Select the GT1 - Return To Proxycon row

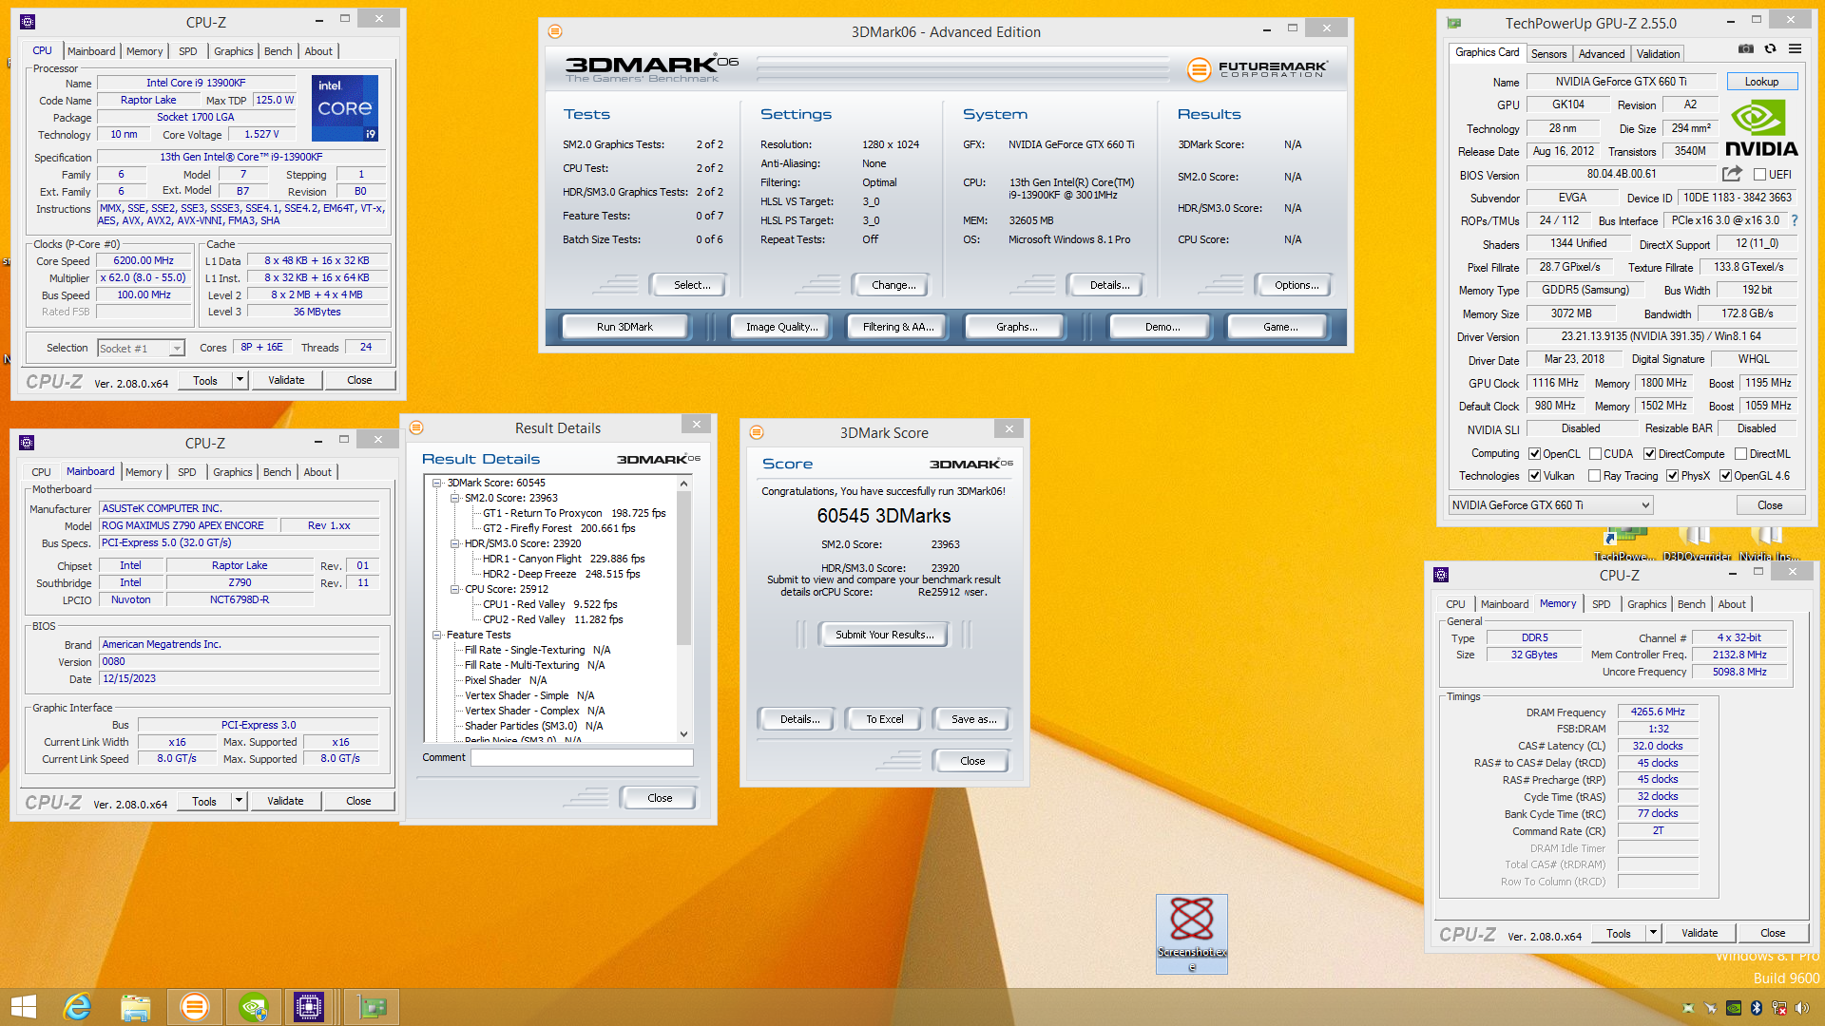point(574,513)
